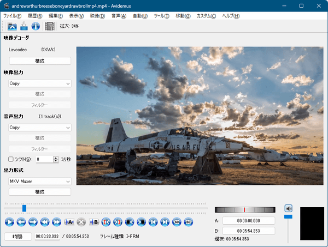This screenshot has width=328, height=247.
Task: Click the Save Video toolbar icon
Action: (x=24, y=26)
